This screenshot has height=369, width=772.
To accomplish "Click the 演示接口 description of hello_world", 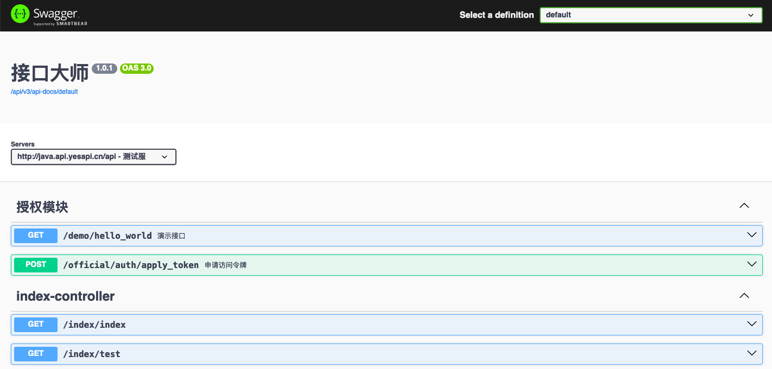I will point(172,236).
